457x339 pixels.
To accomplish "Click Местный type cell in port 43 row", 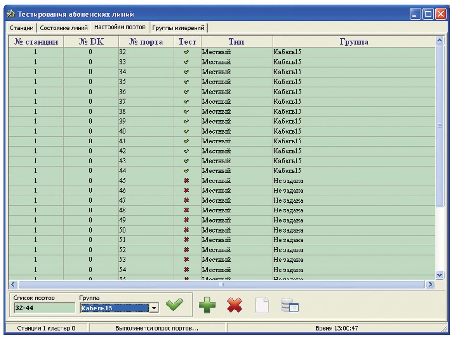I will 237,161.
